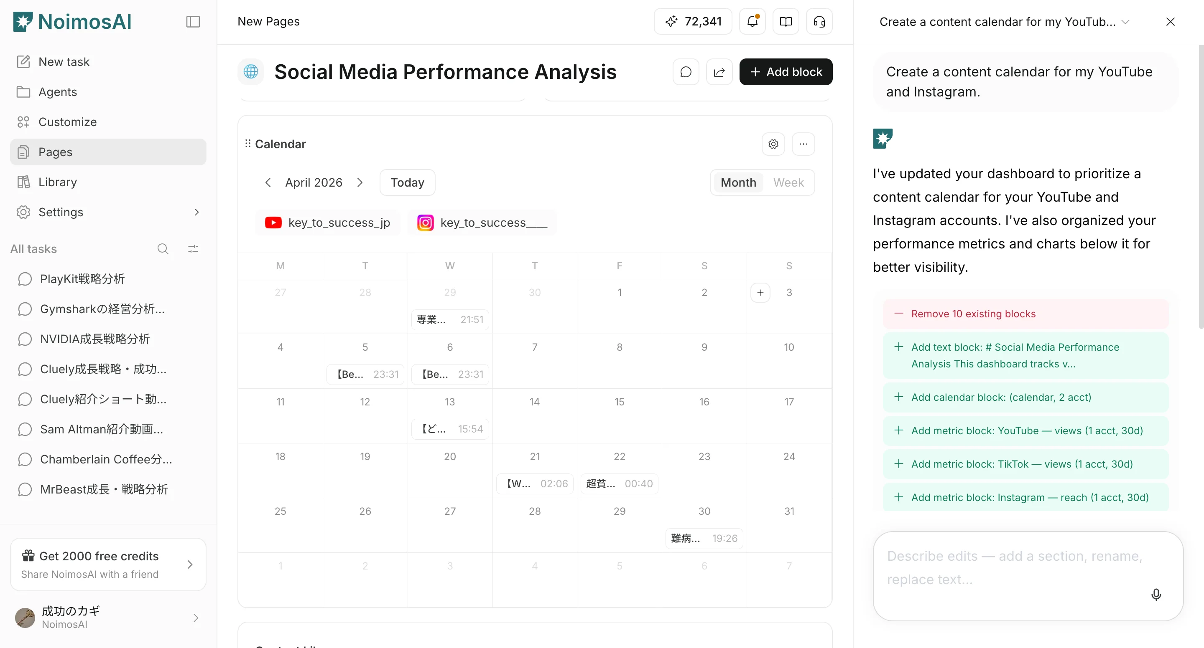Click the Today button
This screenshot has height=648, width=1204.
point(407,182)
